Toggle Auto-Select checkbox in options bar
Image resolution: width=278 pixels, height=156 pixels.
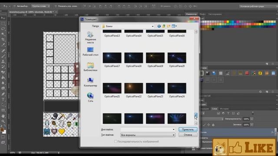[x=14, y=6]
